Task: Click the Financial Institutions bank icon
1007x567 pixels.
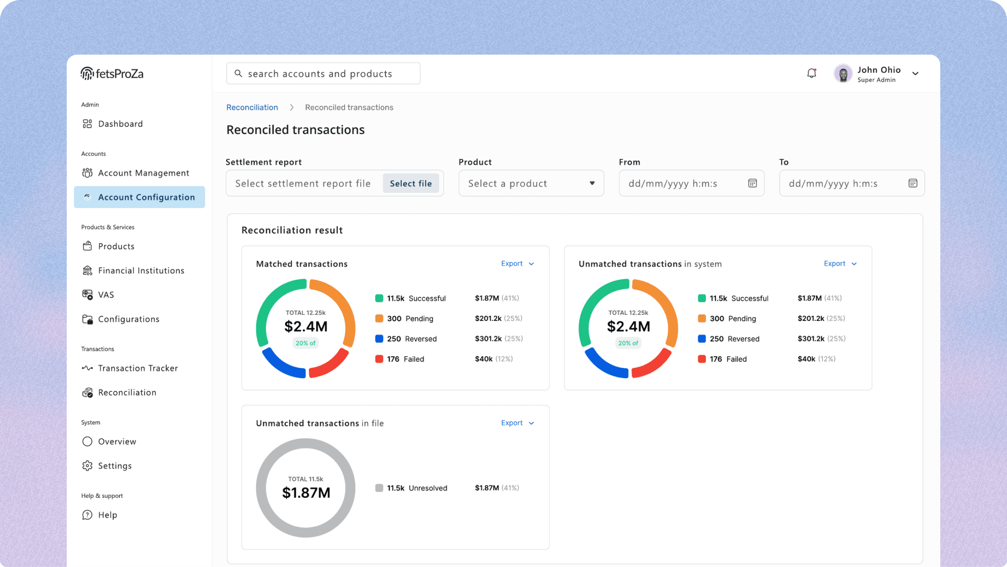Action: (x=87, y=270)
